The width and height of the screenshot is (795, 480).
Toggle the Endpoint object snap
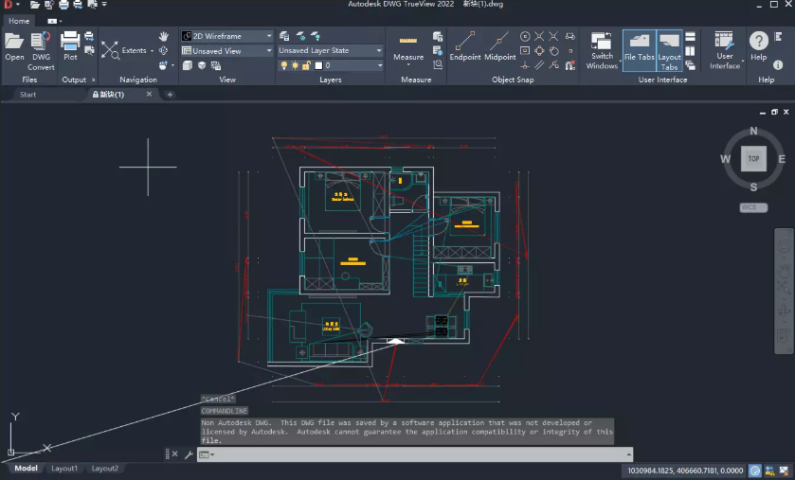[464, 44]
